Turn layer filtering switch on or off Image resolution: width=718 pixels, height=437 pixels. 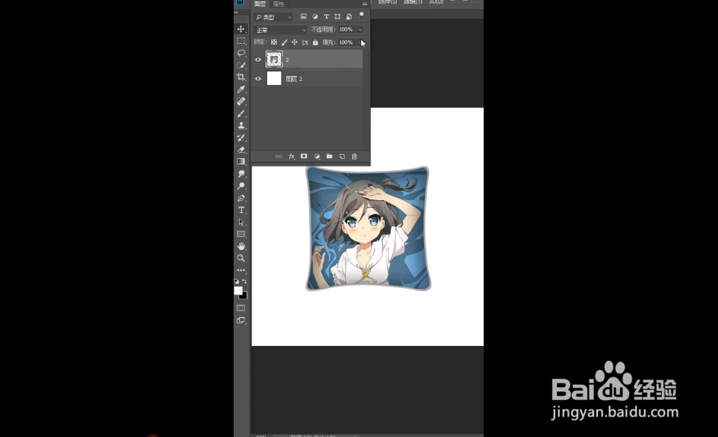pos(362,16)
